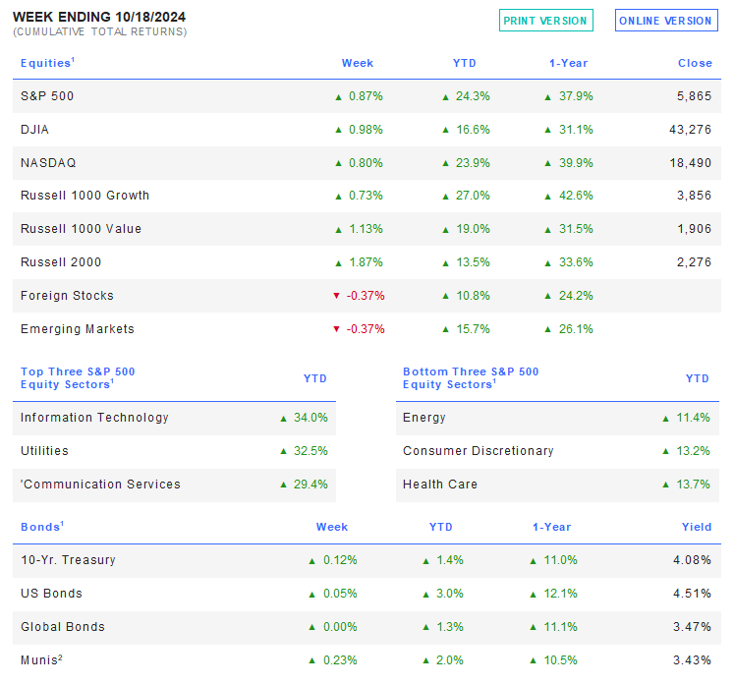Select the Emerging Markets row label
734x685 pixels.
pyautogui.click(x=78, y=328)
